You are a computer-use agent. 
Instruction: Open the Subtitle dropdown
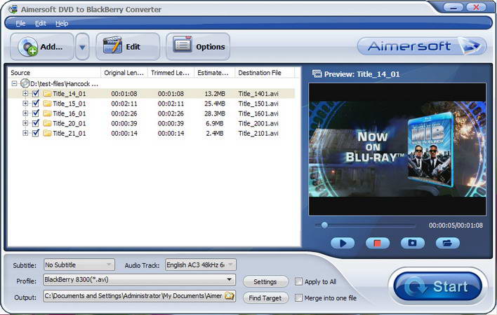click(x=79, y=265)
